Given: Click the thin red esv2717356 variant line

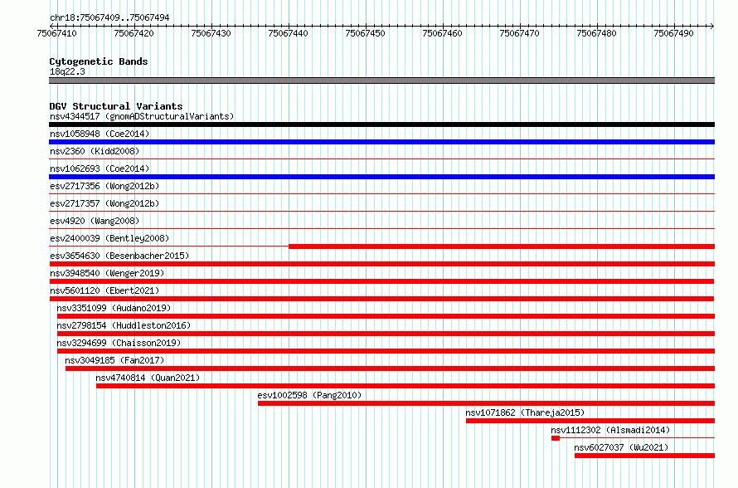Looking at the screenshot, I should point(381,194).
